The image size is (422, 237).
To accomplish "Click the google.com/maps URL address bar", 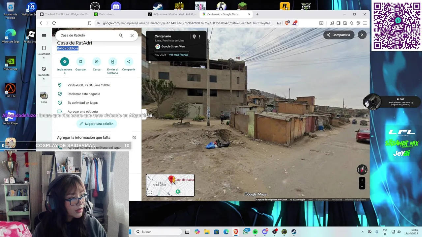I will click(x=188, y=23).
